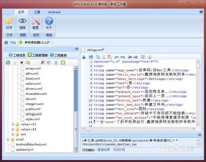Click the scissors cut icon
Image resolution: width=206 pixels, height=162 pixels.
point(104,57)
